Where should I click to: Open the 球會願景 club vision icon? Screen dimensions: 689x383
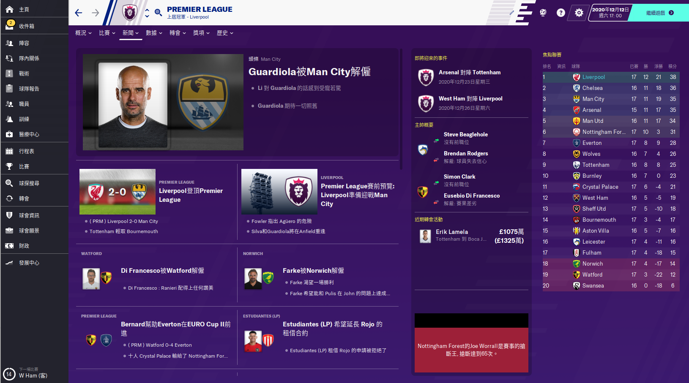click(9, 231)
